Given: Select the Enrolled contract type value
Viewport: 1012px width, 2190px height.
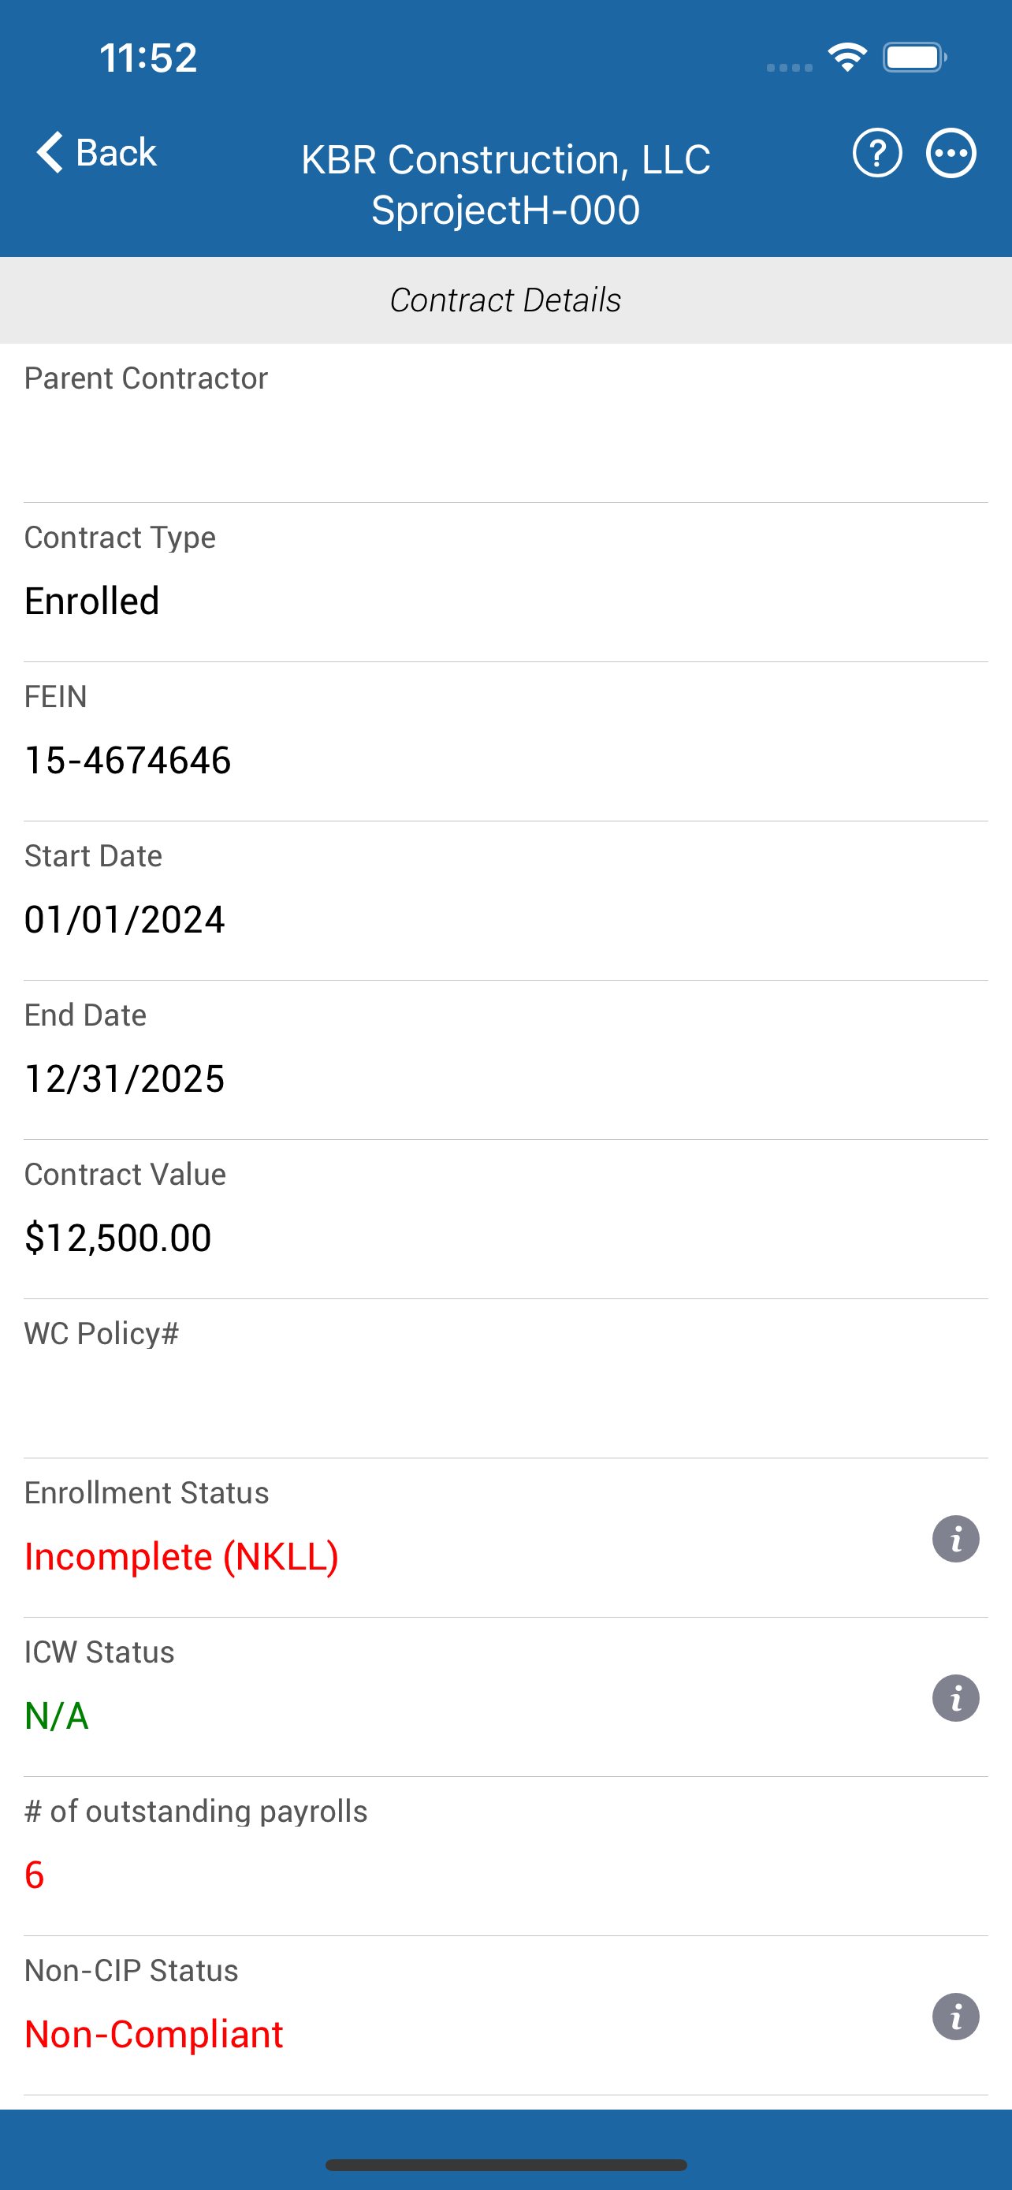Looking at the screenshot, I should coord(91,601).
